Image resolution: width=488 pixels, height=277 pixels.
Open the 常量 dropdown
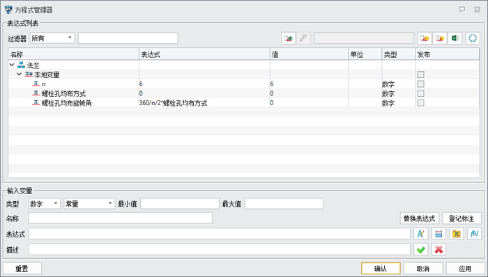tap(89, 204)
